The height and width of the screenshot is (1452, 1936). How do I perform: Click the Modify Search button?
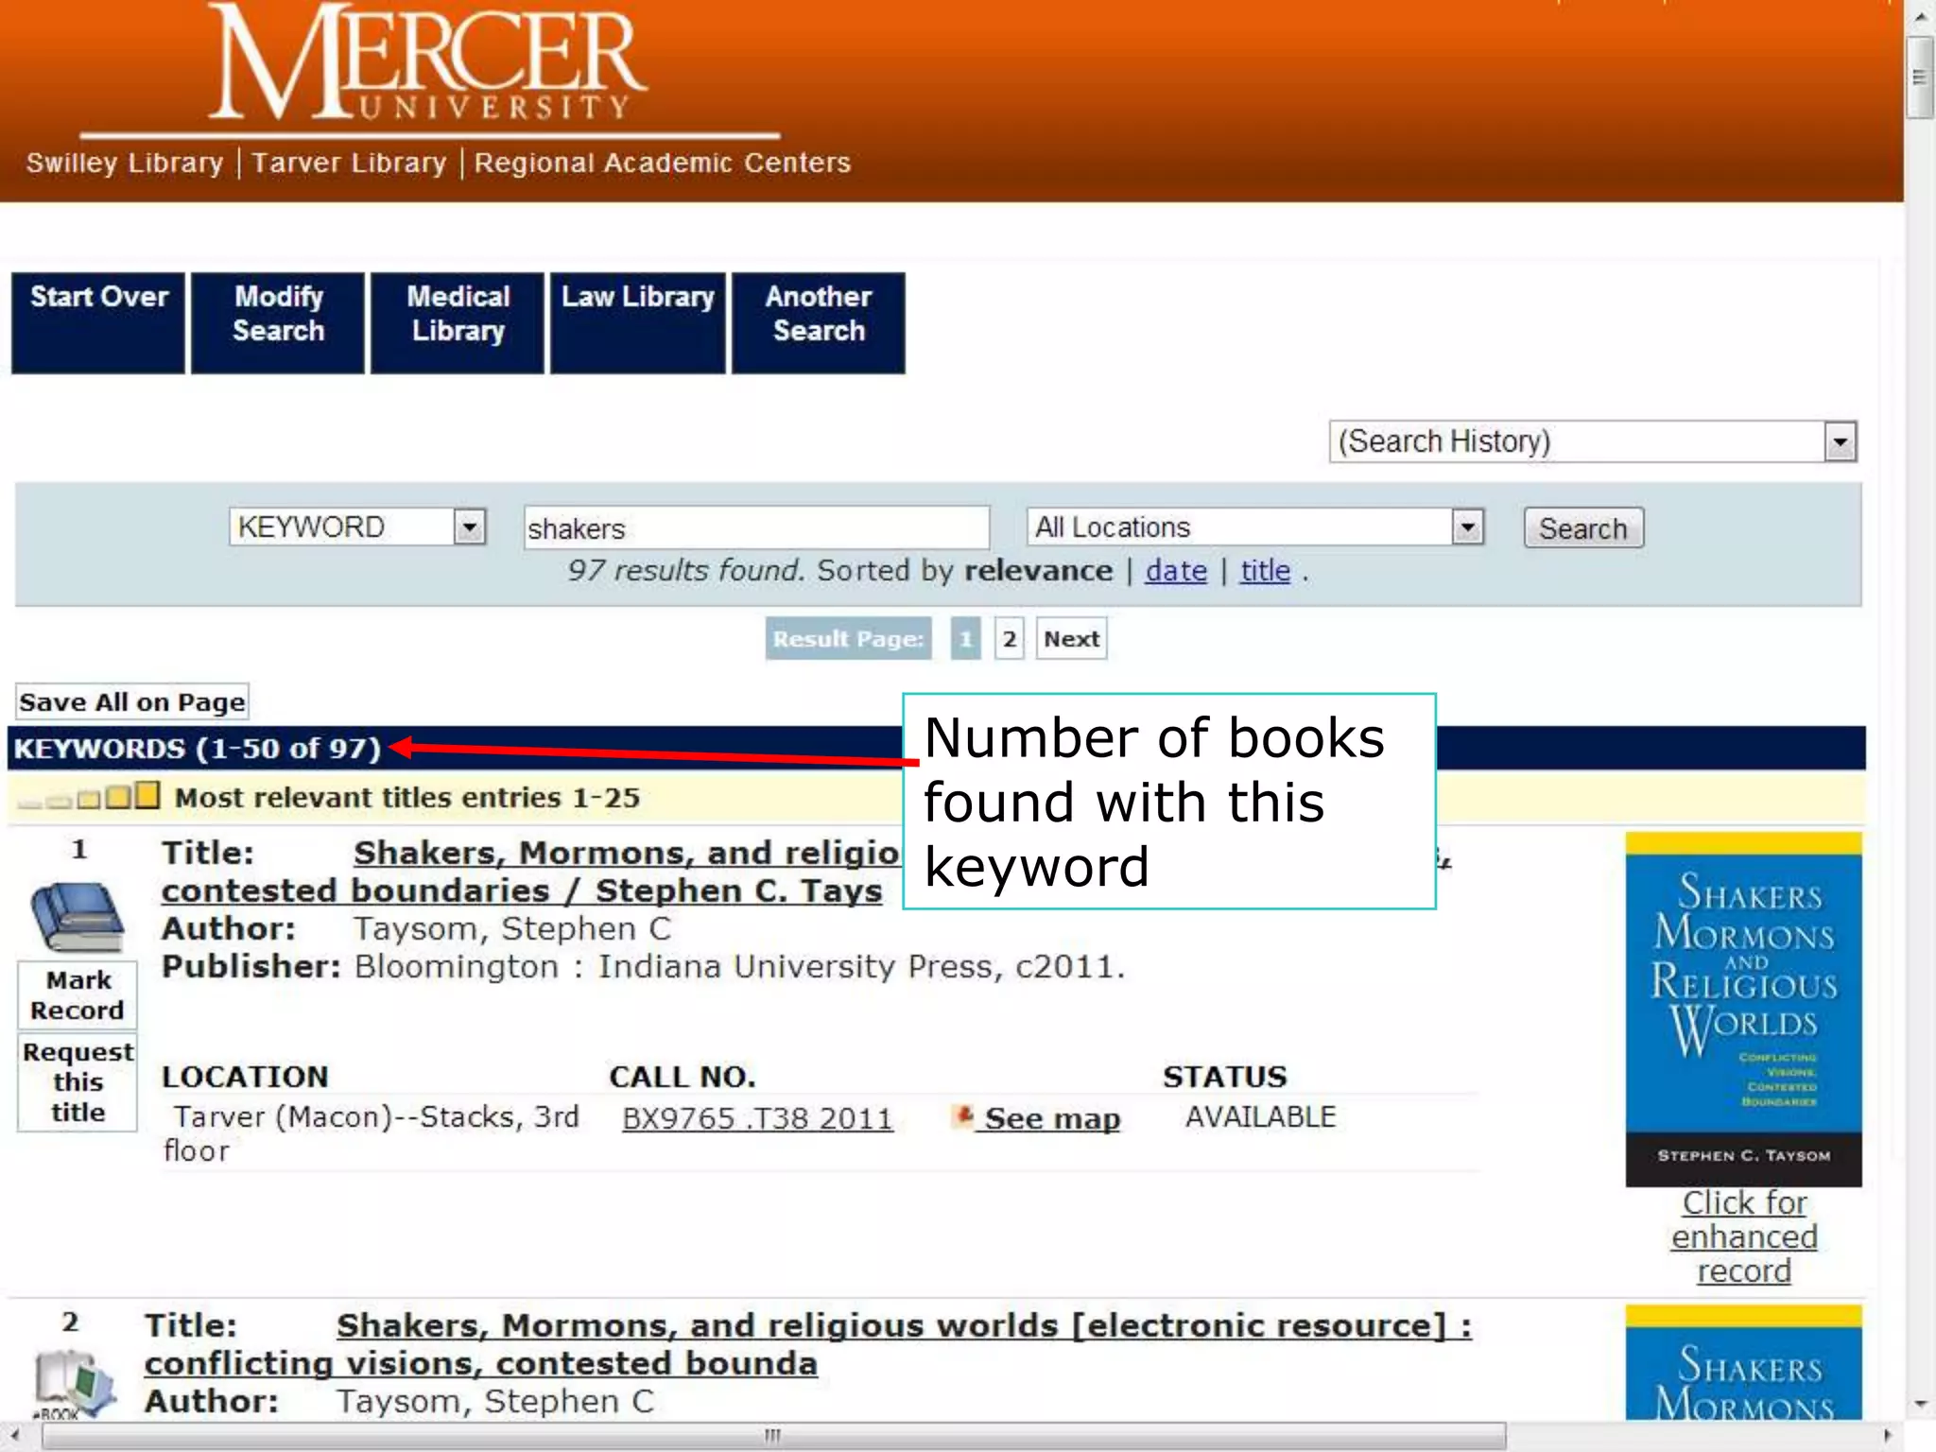278,323
